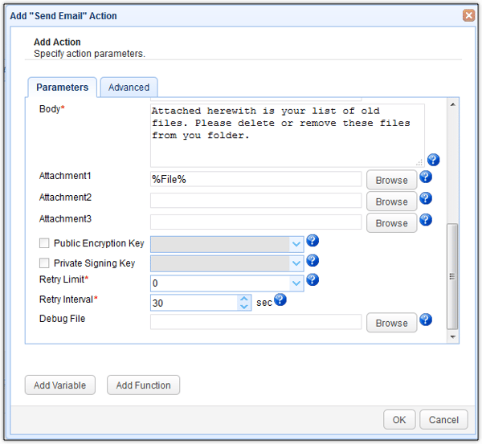Increase Retry Interval with up arrow
Viewport: 482px width, 444px height.
coord(244,299)
